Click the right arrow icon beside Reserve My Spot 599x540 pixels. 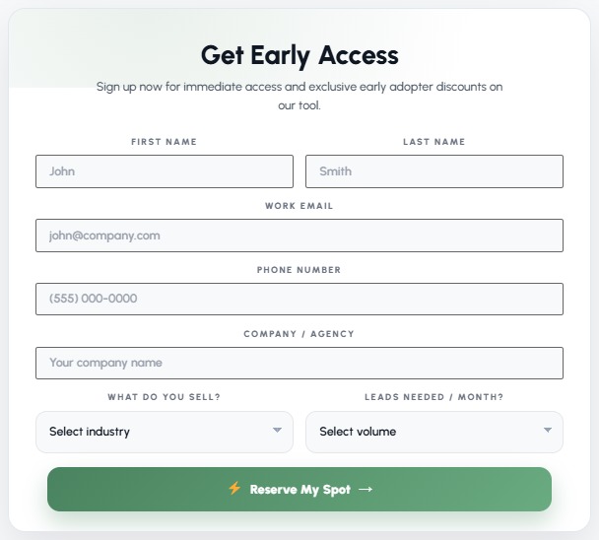pyautogui.click(x=366, y=490)
